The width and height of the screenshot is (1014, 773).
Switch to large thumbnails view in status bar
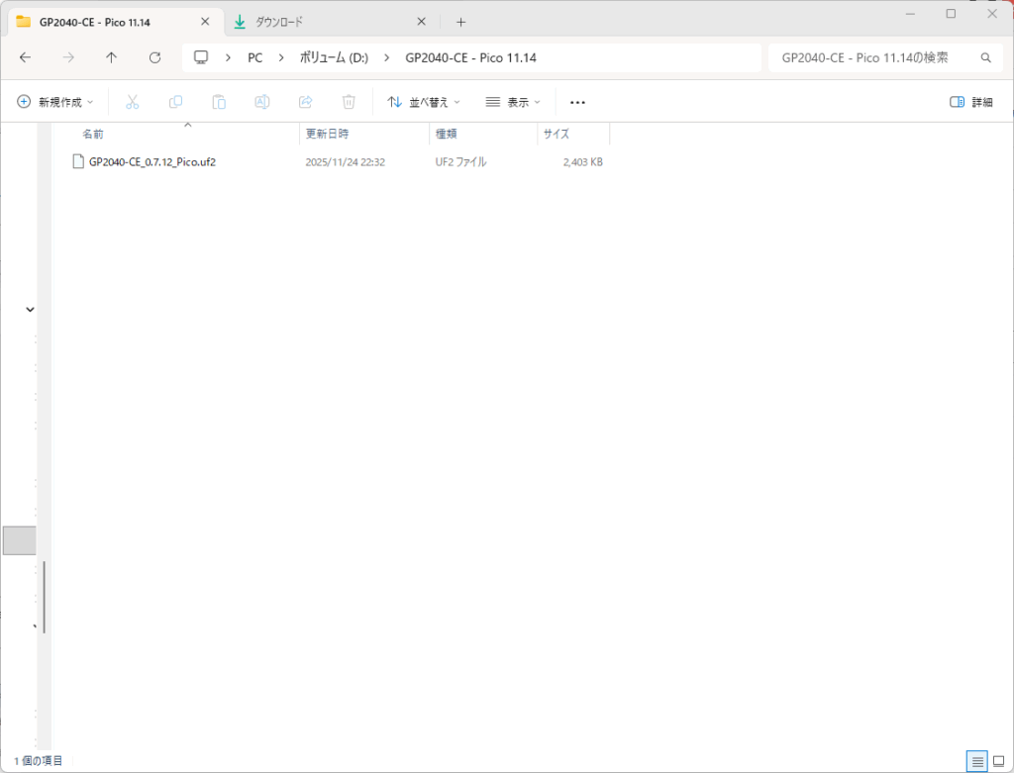(998, 761)
